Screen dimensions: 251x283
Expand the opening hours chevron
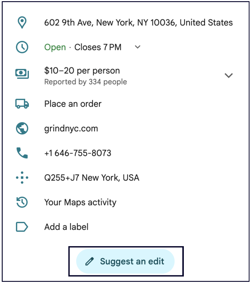click(138, 47)
